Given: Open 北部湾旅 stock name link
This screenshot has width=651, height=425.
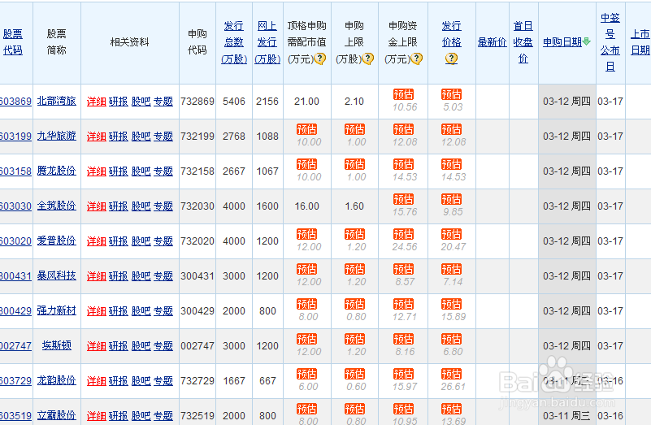Looking at the screenshot, I should click(x=56, y=101).
